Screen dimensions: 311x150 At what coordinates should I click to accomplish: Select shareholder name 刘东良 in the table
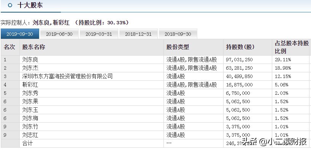coord(30,60)
